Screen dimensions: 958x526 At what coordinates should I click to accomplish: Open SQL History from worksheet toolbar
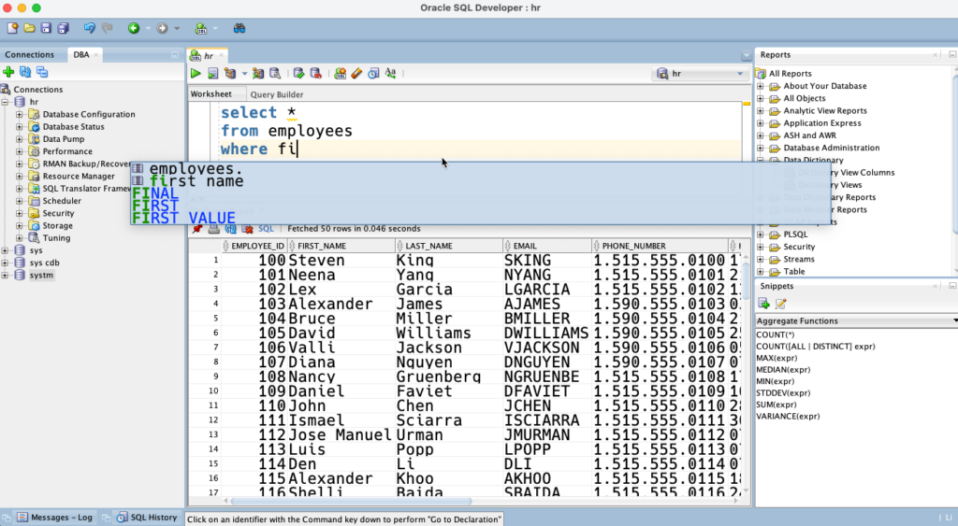pos(373,73)
